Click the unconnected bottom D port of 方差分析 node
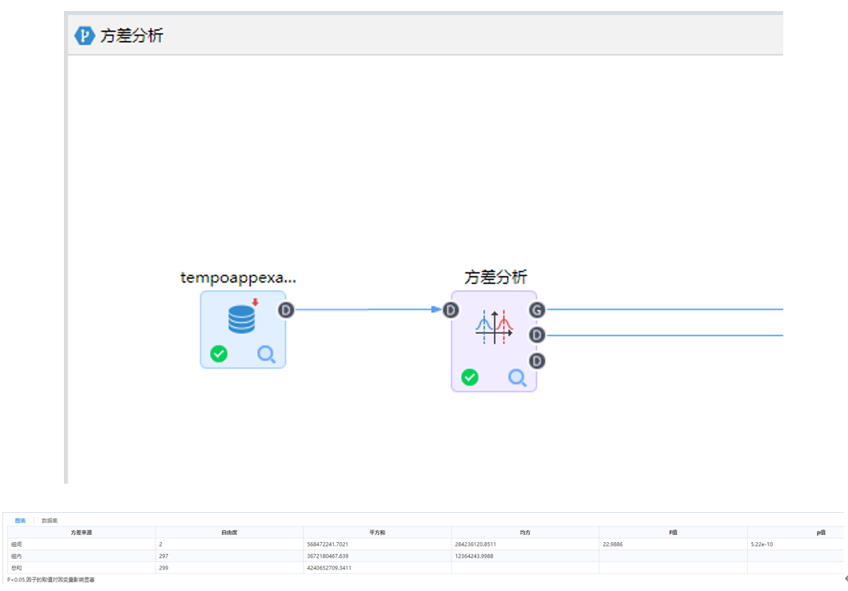 [537, 361]
